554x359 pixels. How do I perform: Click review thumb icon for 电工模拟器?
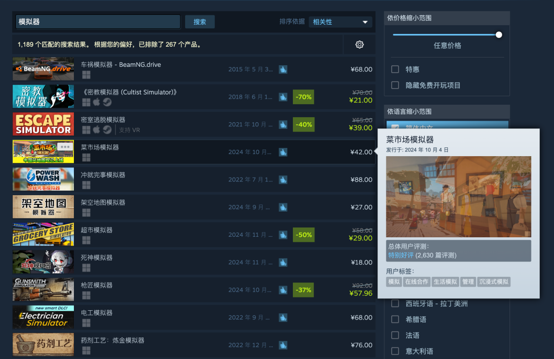pyautogui.click(x=283, y=317)
